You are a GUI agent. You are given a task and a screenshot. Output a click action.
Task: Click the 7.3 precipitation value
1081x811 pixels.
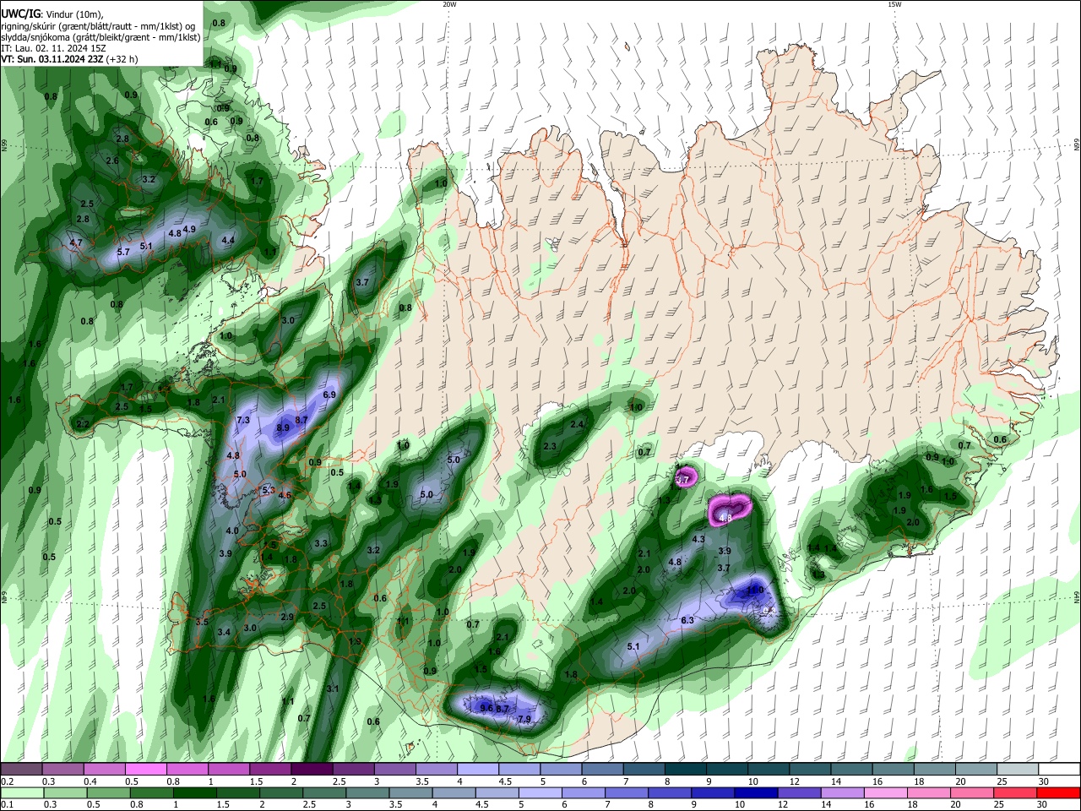(x=243, y=420)
